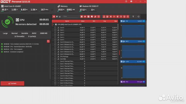Viewport: 186px width, 104px height.
Task: Sort by the Value column header
Action: (x=83, y=21)
